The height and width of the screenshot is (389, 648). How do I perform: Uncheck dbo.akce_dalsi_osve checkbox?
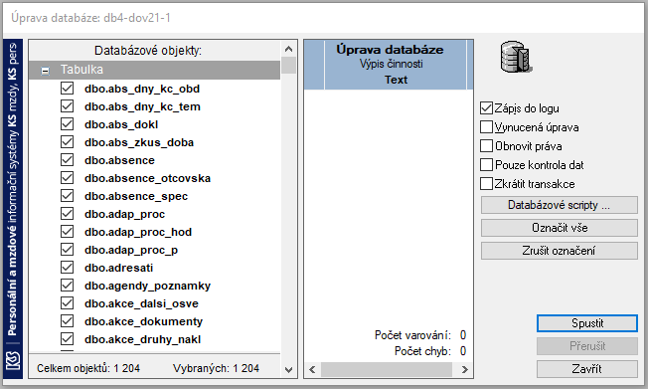(x=67, y=302)
